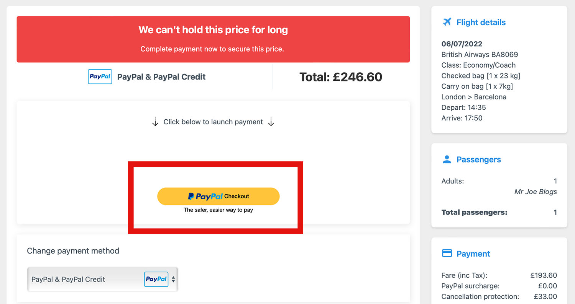Image resolution: width=575 pixels, height=304 pixels.
Task: Select the Total £246.60 price display
Action: 340,76
